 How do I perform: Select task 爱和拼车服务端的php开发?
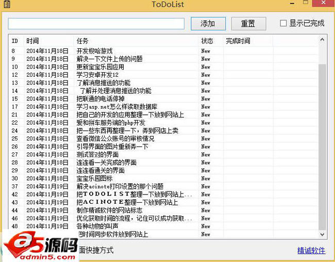pyautogui.click(x=111, y=123)
